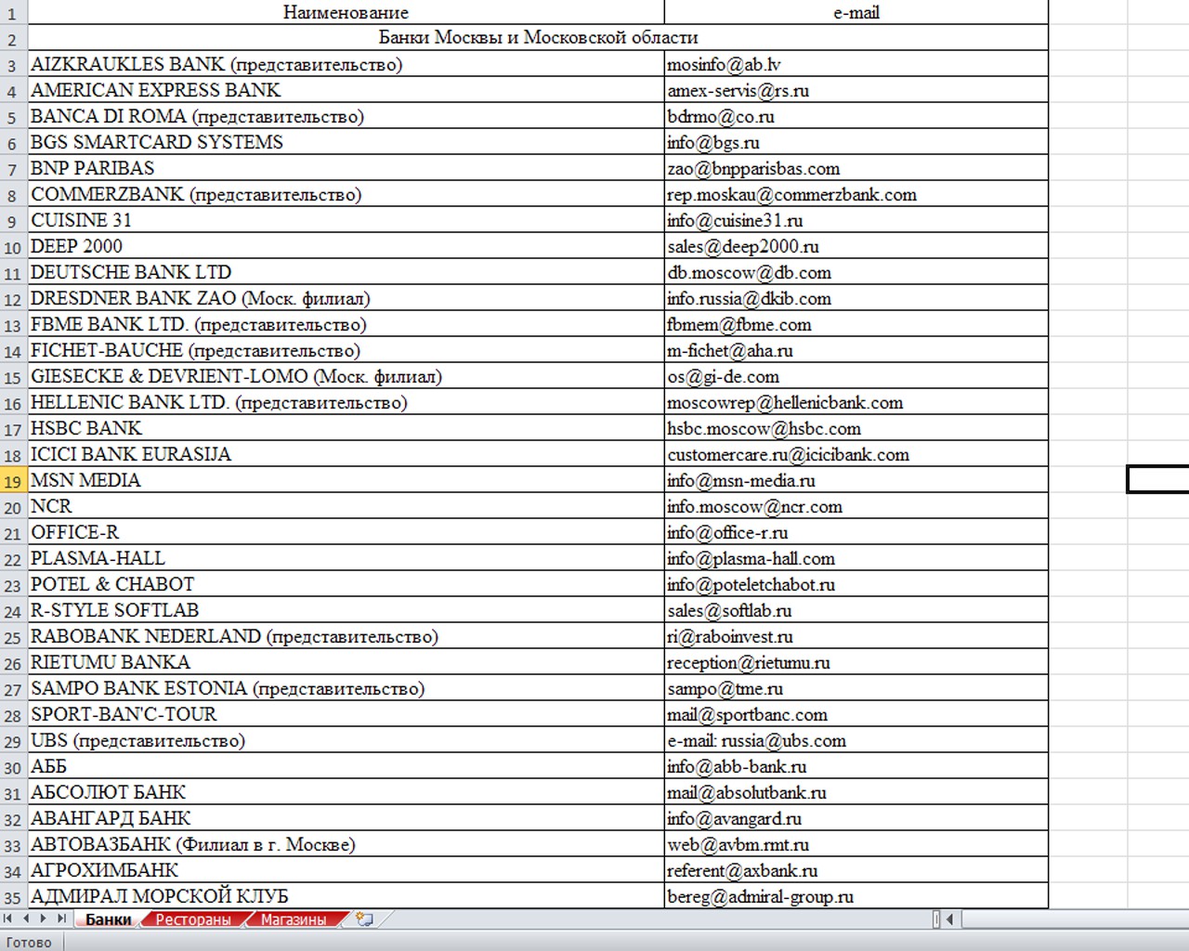The image size is (1189, 951).
Task: Click previous sheet navigation arrow
Action: pos(26,918)
